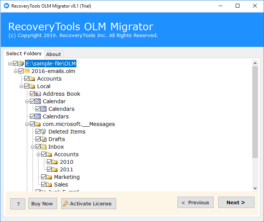264x222 pixels.
Task: Click the Local folder icon
Action: tap(32, 86)
